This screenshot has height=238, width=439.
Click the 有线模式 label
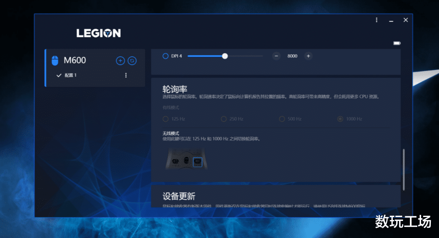(x=171, y=107)
